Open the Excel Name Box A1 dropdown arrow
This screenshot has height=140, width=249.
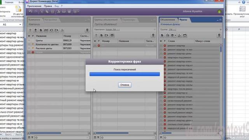point(20,24)
